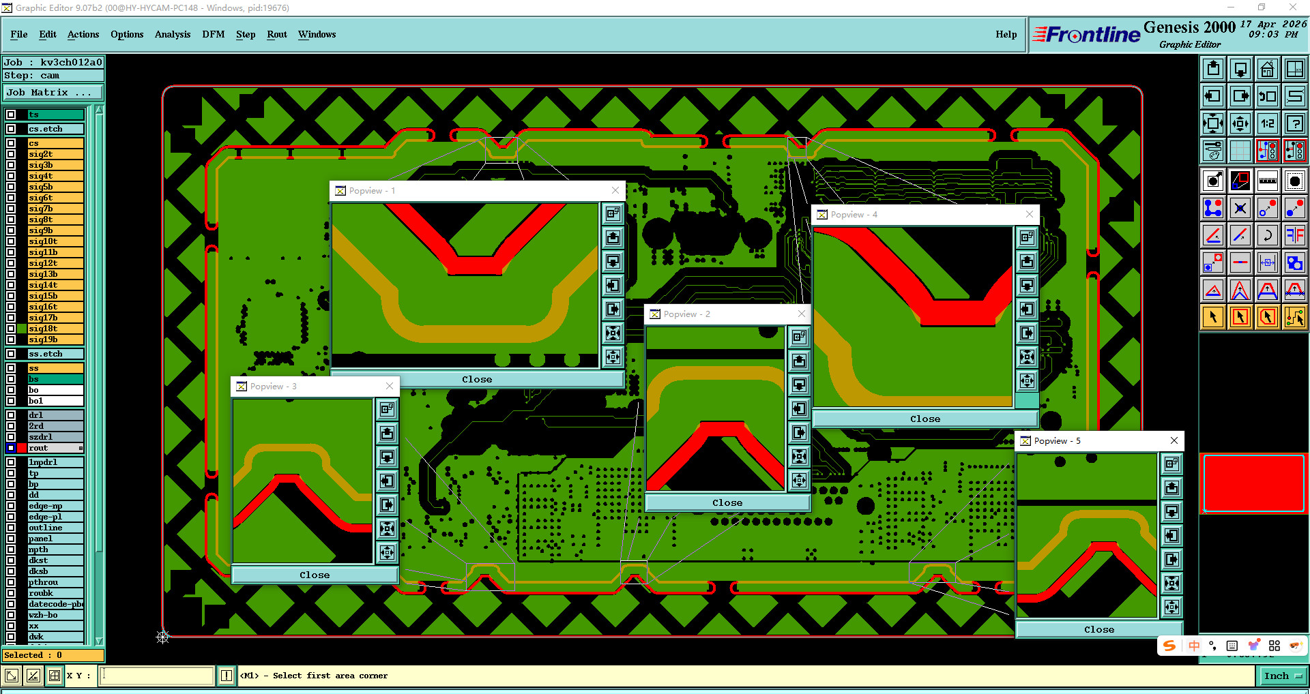Select the edge-np layer name
Image resolution: width=1310 pixels, height=694 pixels.
55,506
